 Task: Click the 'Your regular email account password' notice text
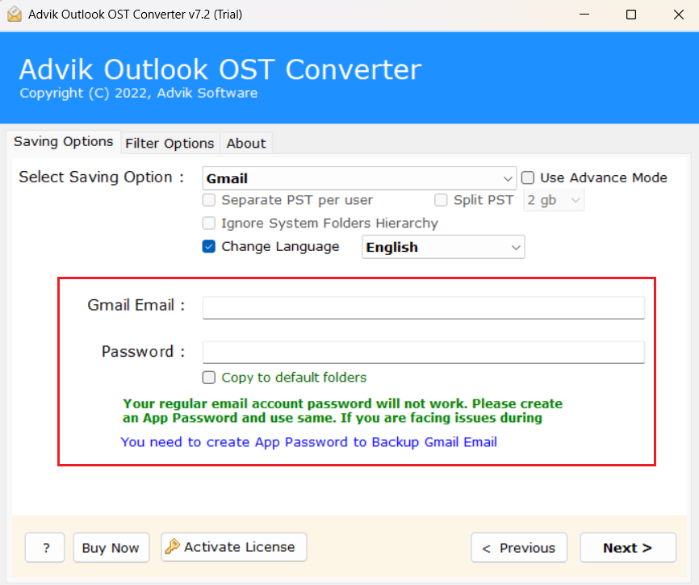342,411
